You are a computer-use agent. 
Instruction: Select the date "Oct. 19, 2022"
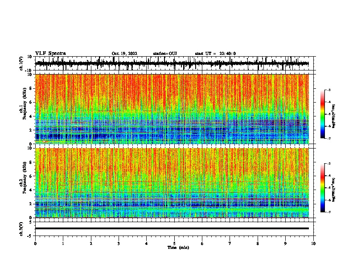[124, 54]
